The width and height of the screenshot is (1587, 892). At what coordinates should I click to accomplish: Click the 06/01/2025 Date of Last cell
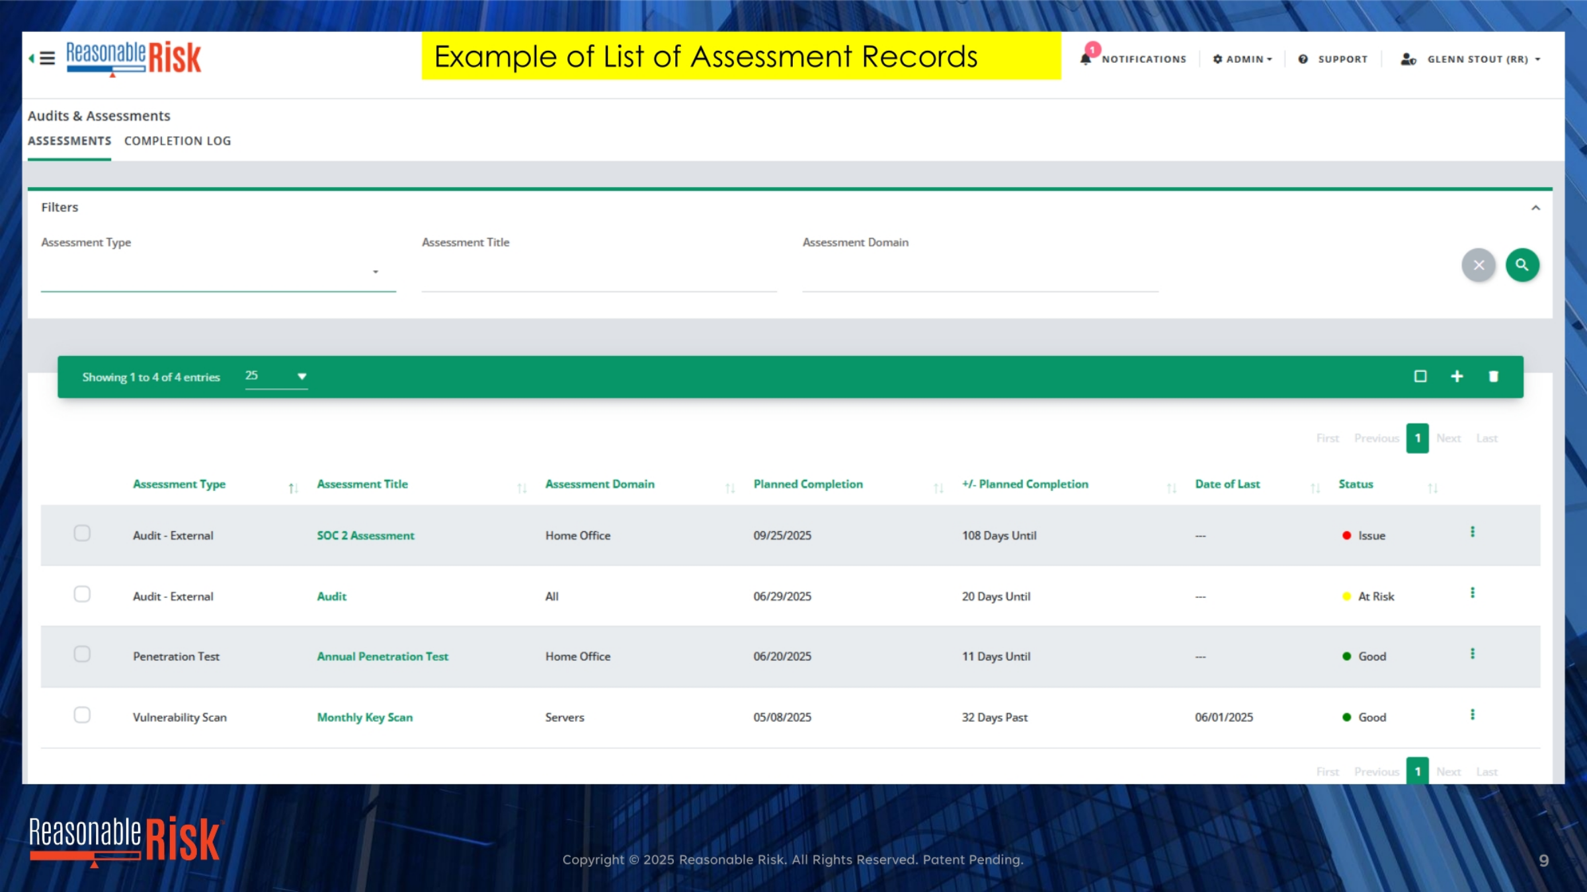[1223, 717]
